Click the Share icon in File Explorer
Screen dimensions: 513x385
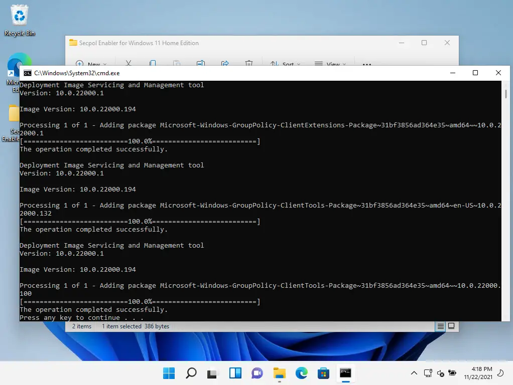[225, 63]
